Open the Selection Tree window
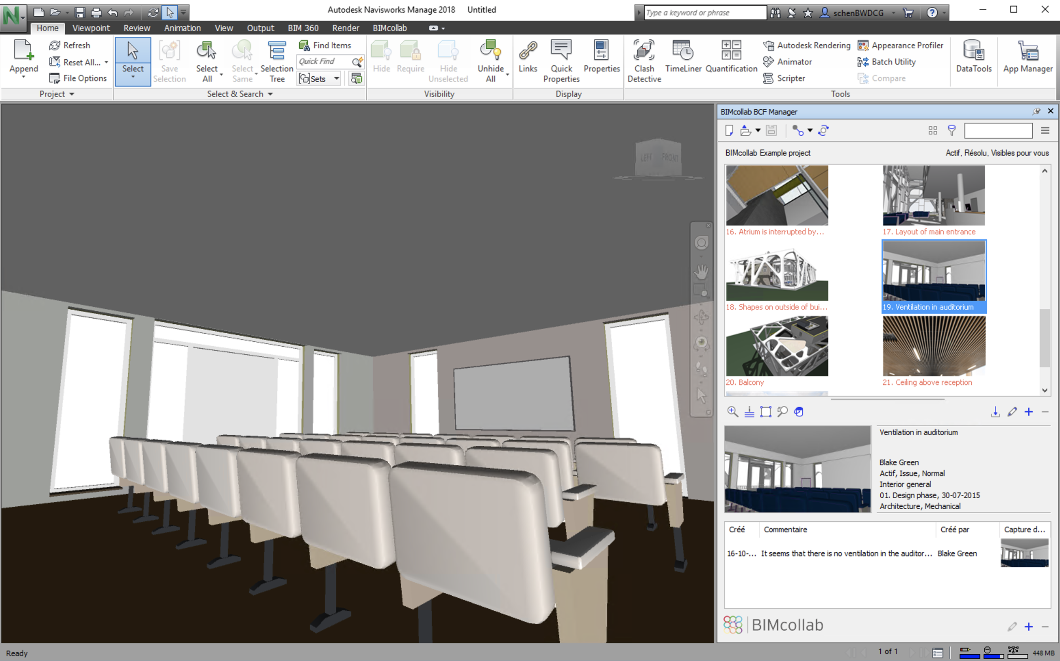This screenshot has width=1060, height=661. pyautogui.click(x=277, y=61)
